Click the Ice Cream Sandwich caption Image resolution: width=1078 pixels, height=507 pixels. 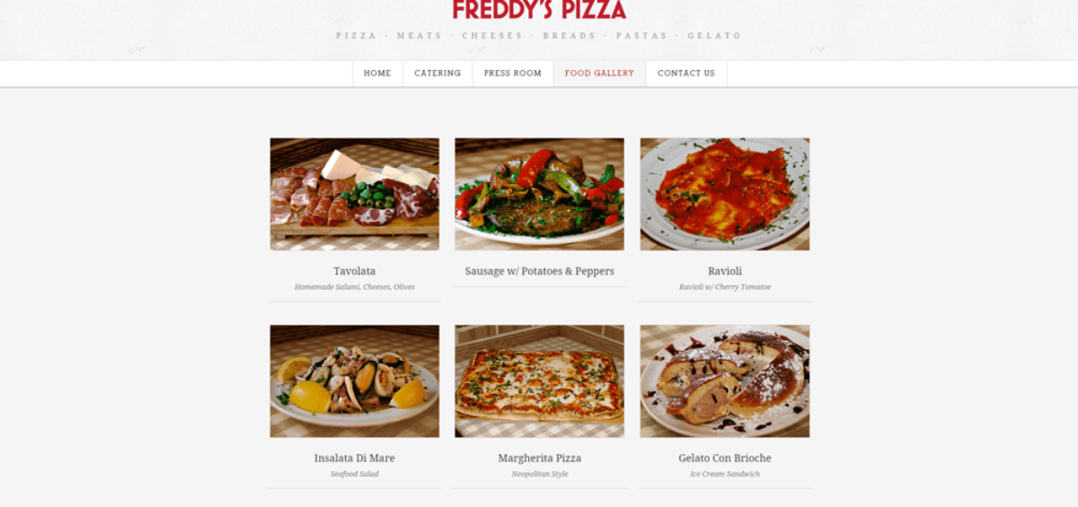coord(725,474)
